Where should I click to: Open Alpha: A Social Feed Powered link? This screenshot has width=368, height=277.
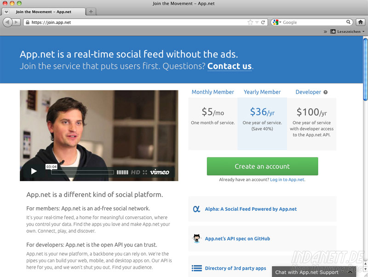(251, 209)
